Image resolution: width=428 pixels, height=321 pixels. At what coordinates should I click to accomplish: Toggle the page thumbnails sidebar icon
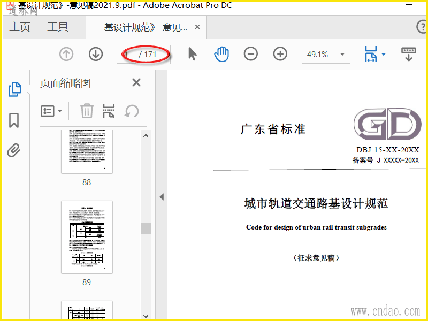click(15, 89)
